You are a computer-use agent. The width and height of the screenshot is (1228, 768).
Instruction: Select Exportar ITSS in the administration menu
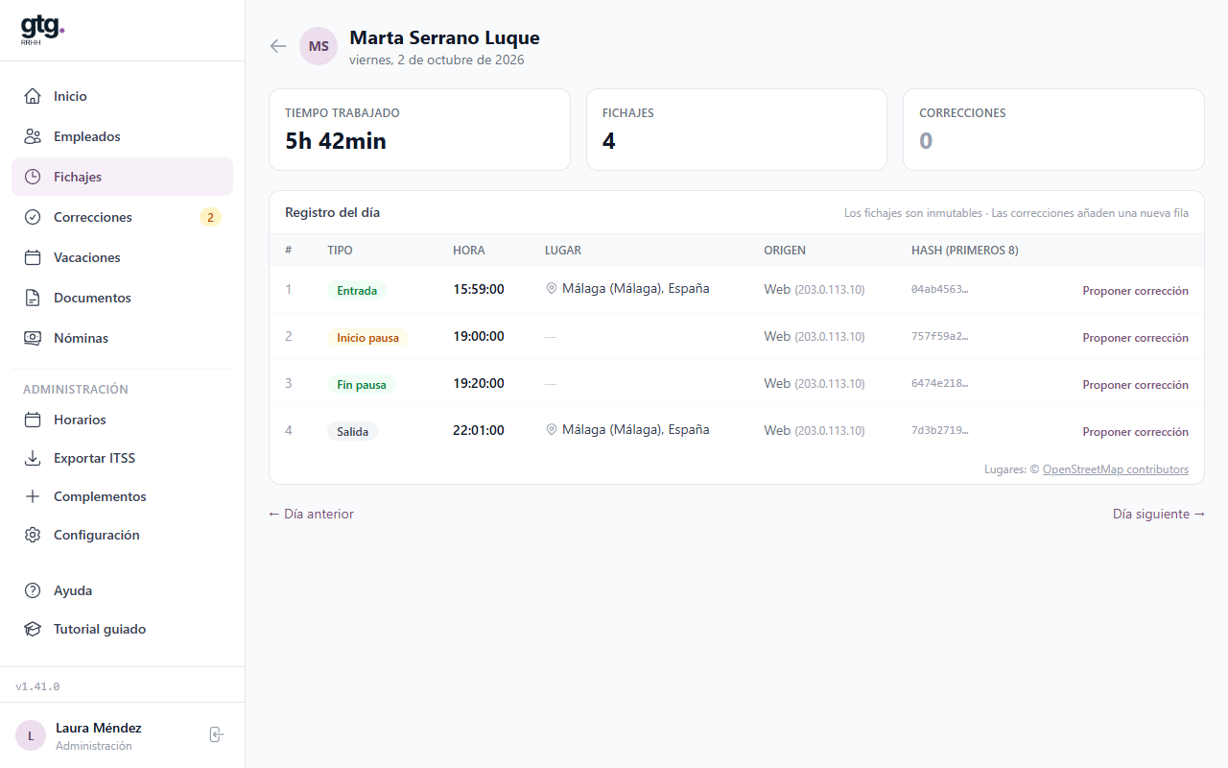(122, 458)
